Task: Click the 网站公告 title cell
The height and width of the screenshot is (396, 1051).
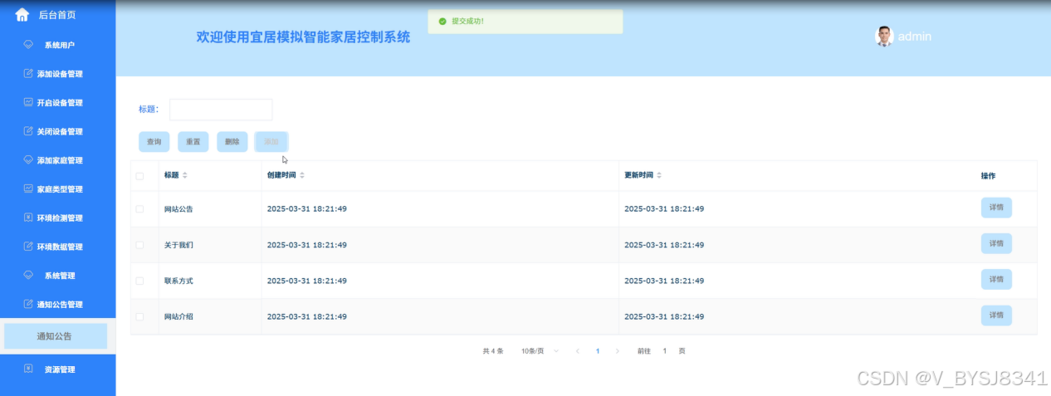Action: click(178, 209)
